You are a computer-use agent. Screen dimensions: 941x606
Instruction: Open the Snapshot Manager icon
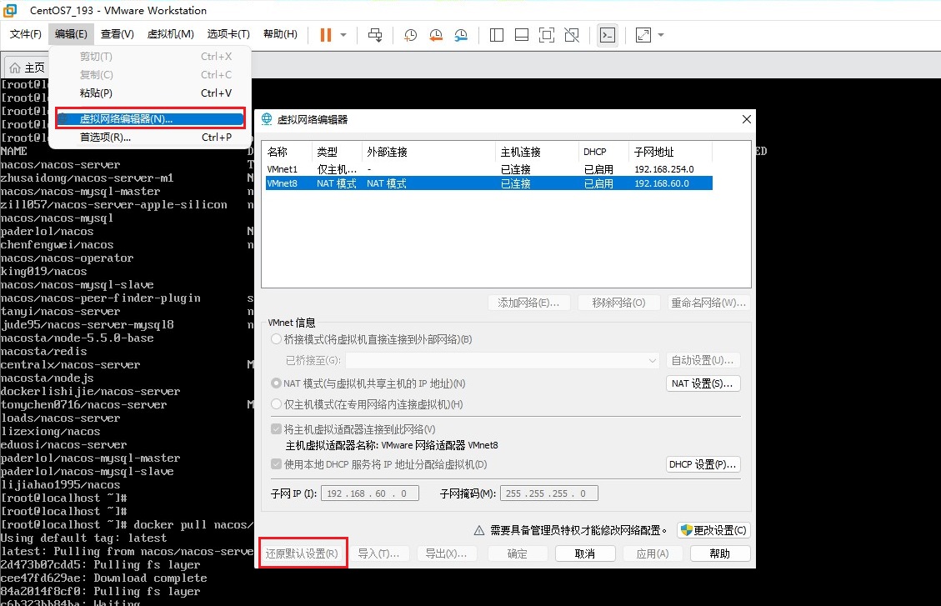click(x=461, y=35)
